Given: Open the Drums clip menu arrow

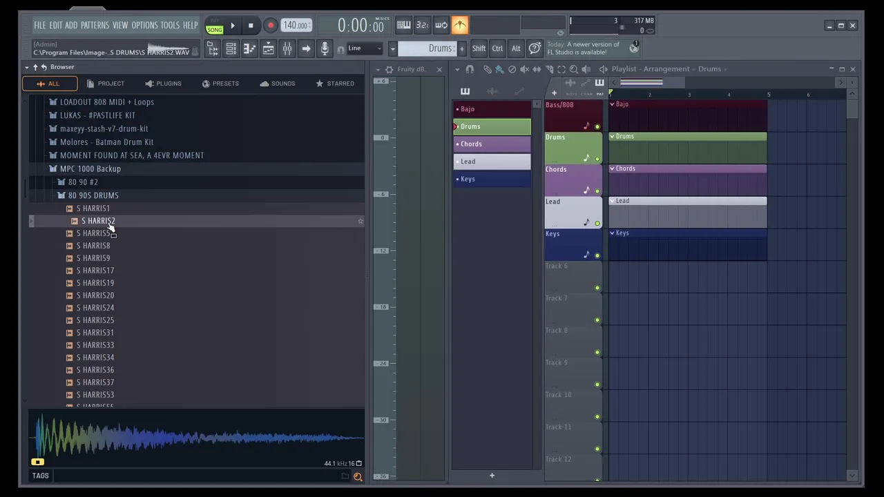Looking at the screenshot, I should coord(612,136).
